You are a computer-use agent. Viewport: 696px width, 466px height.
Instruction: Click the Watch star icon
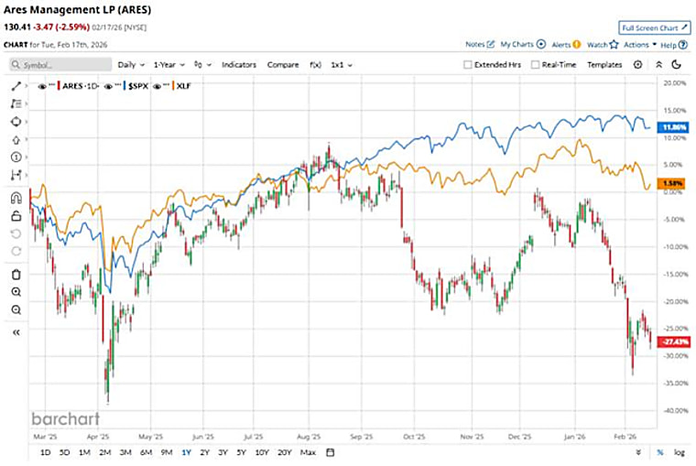(614, 44)
